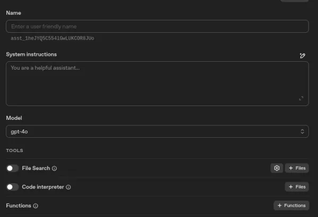Screen dimensions: 318x217
Task: Click the generate instructions pencil-sparkle icon
Action: [x=302, y=55]
